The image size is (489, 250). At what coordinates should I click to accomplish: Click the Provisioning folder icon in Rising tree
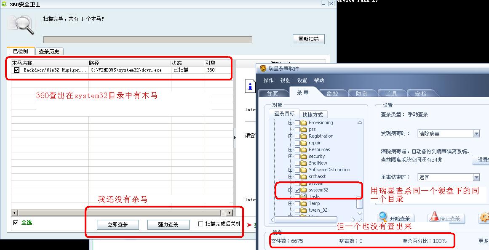pos(304,122)
